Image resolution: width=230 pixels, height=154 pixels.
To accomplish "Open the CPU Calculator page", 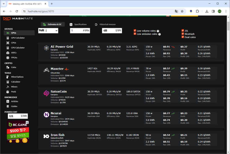I will pos(18,48).
